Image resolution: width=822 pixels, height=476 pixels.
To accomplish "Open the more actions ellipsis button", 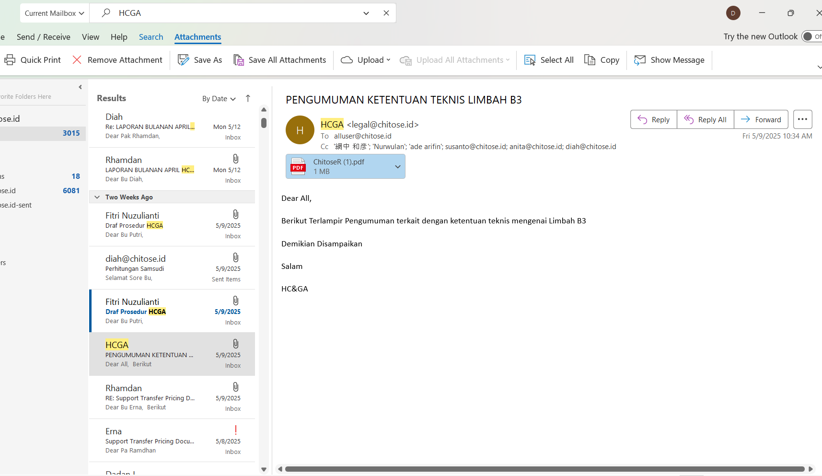I will (802, 119).
